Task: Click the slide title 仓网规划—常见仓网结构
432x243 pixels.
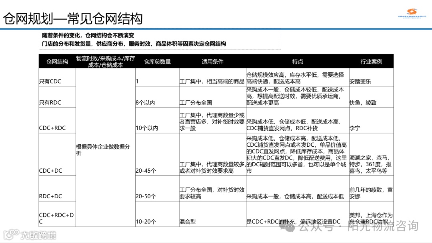Action: click(73, 19)
